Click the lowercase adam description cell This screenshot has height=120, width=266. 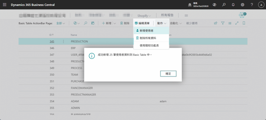pyautogui.click(x=163, y=101)
